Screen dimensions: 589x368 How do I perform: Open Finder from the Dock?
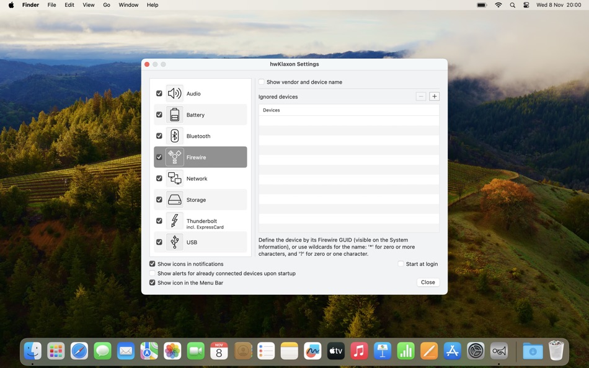(33, 351)
